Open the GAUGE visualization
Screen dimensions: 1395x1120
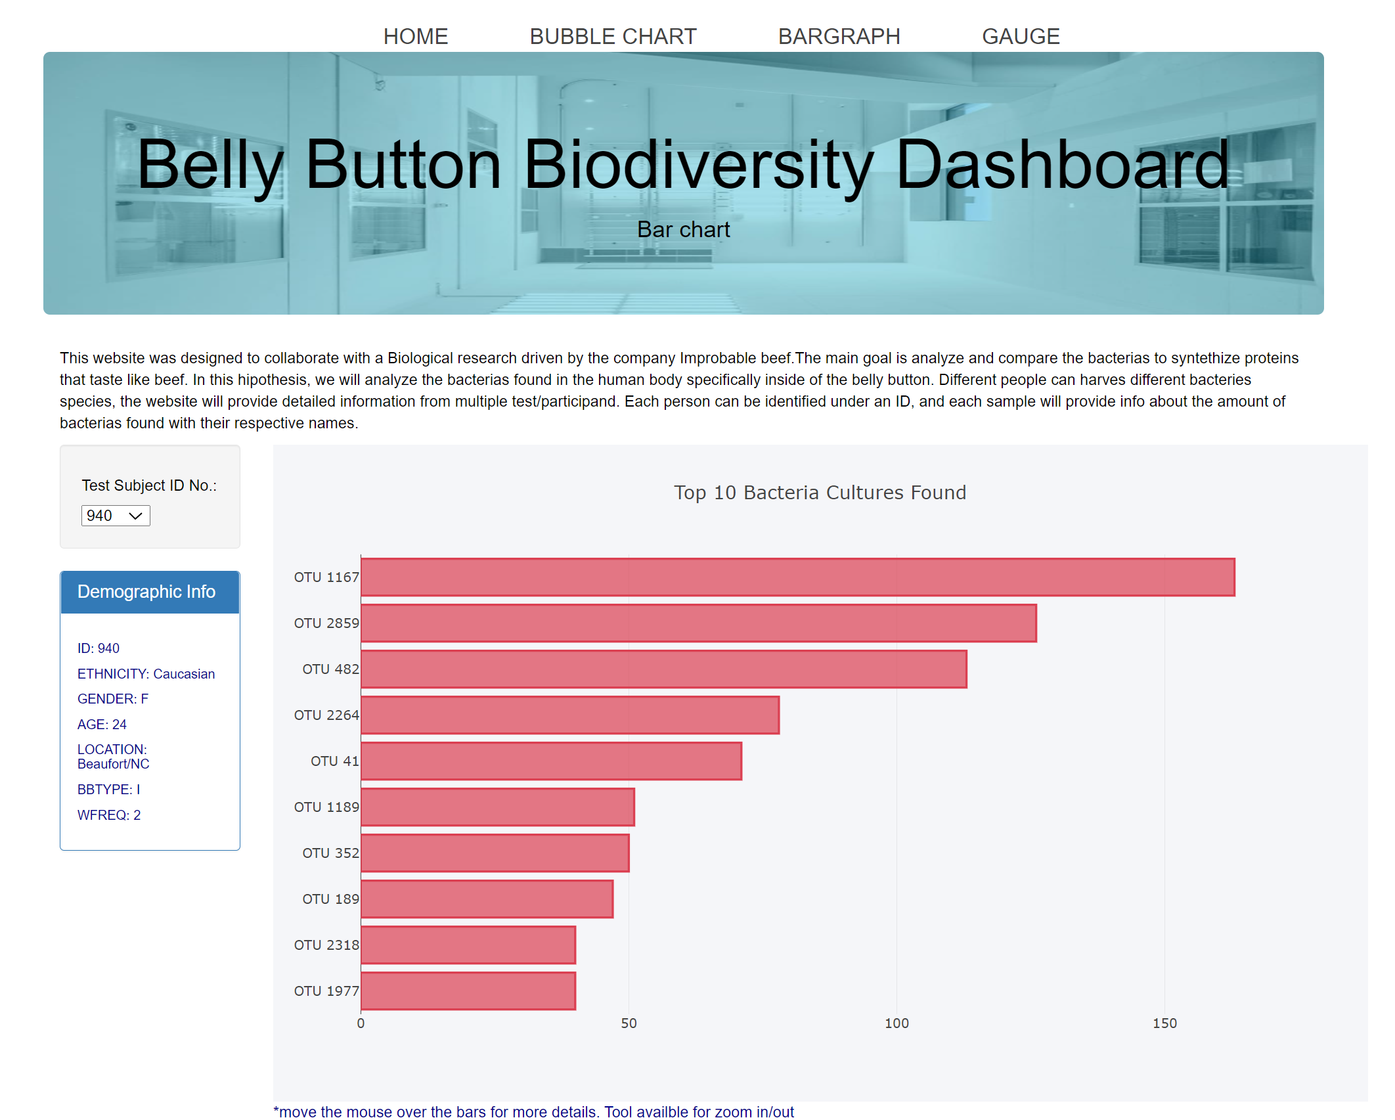point(1020,36)
